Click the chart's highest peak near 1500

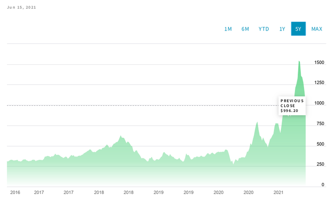click(299, 61)
